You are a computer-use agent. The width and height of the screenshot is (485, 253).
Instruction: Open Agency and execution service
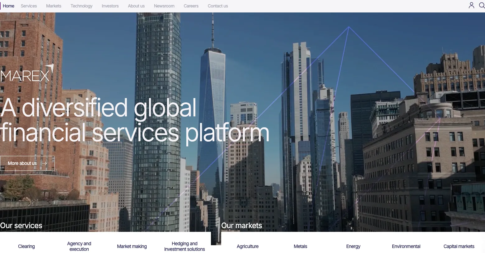coord(79,246)
